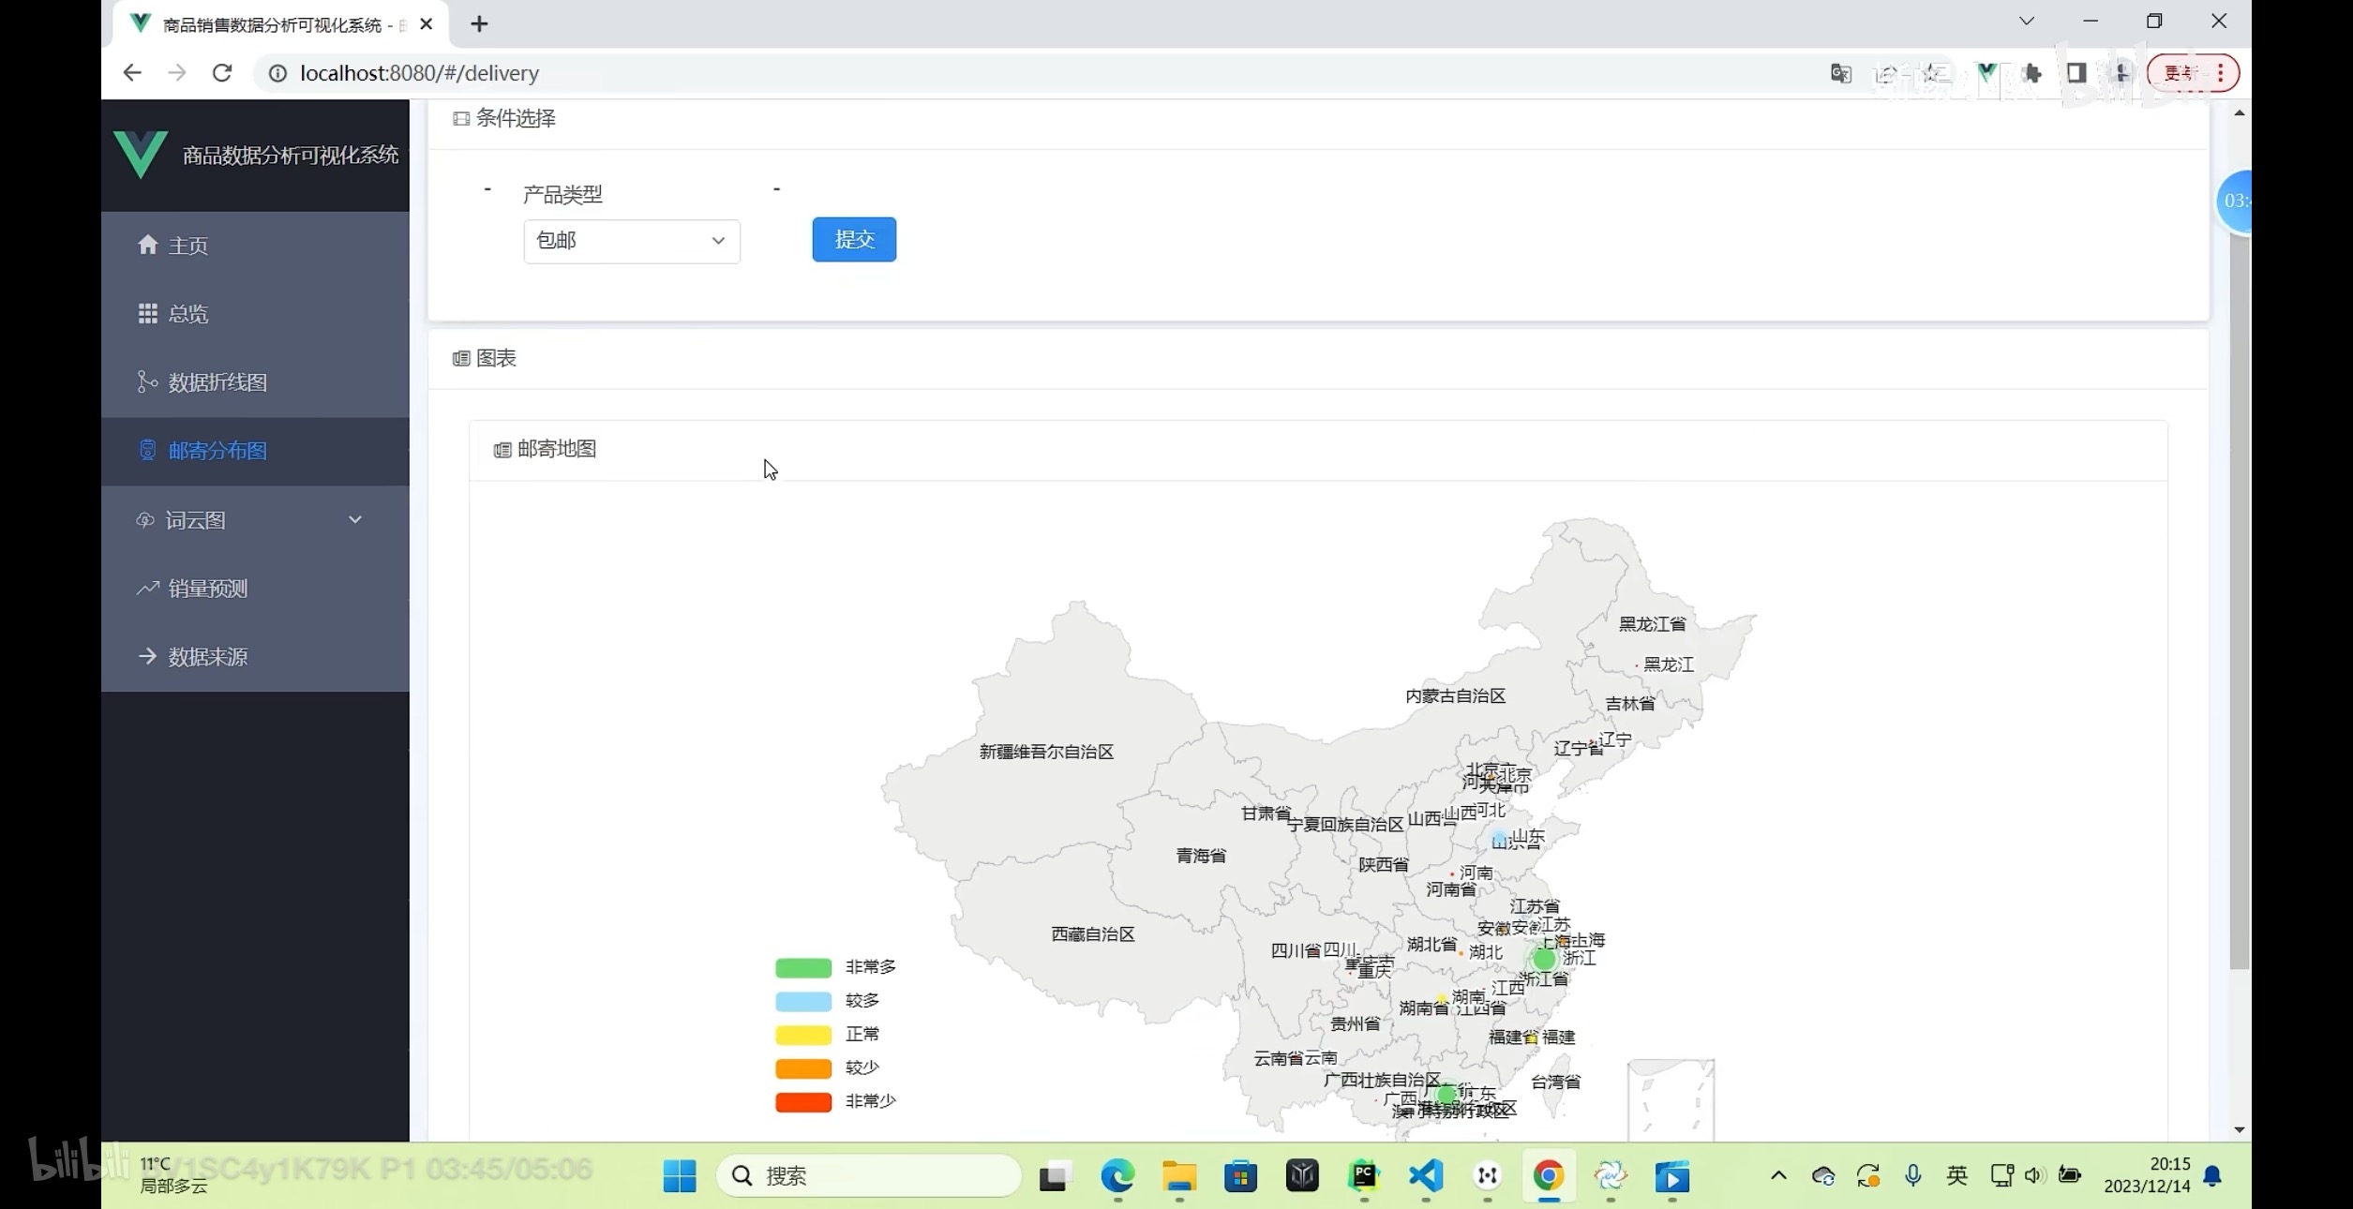Click the trend arrow icon beside 销量预测
The image size is (2353, 1209).
pos(147,589)
